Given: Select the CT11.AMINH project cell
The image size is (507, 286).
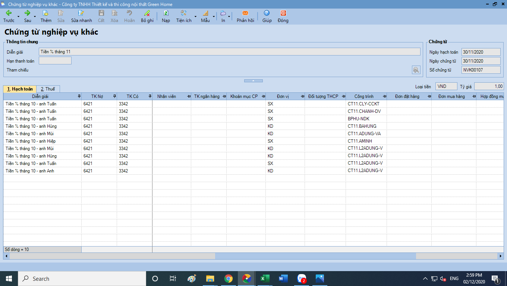Looking at the screenshot, I should tap(366, 141).
